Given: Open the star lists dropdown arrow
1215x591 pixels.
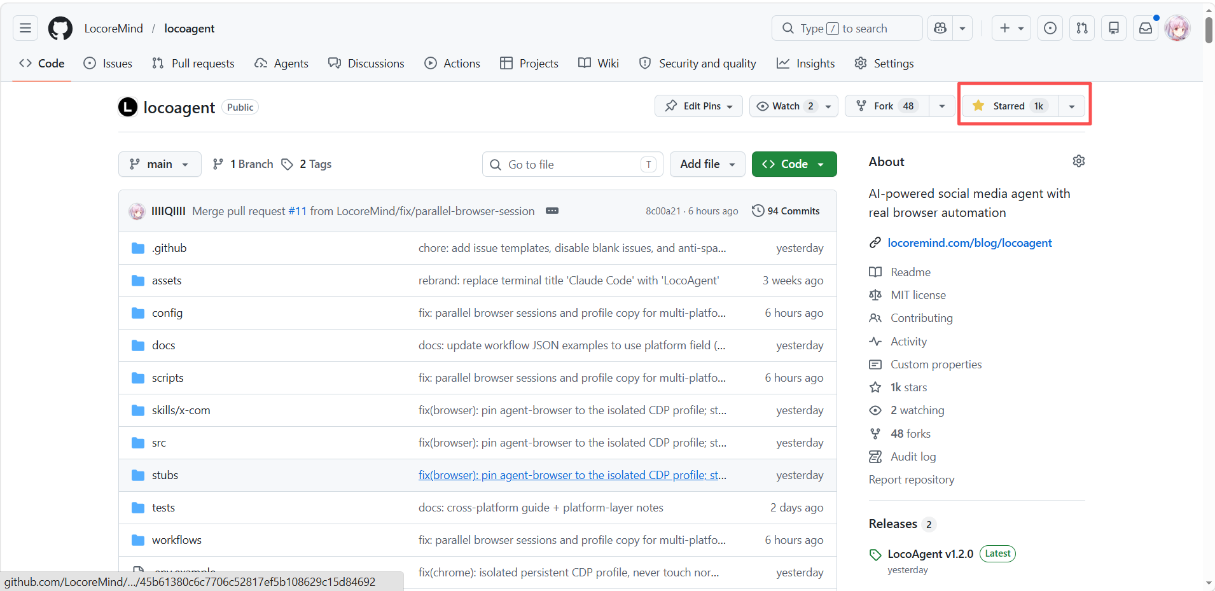Looking at the screenshot, I should [x=1072, y=106].
